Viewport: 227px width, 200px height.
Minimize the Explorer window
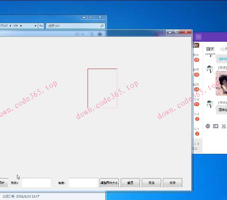[84, 17]
